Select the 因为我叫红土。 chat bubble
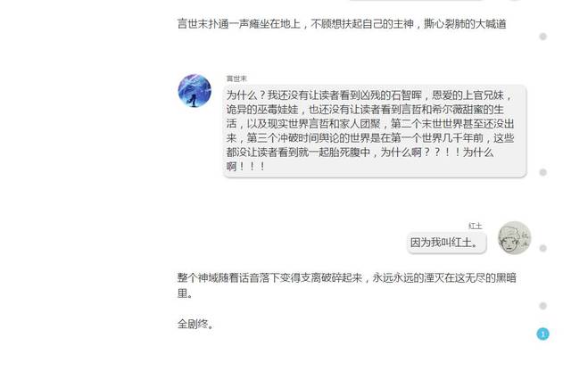571x371 pixels. 446,243
